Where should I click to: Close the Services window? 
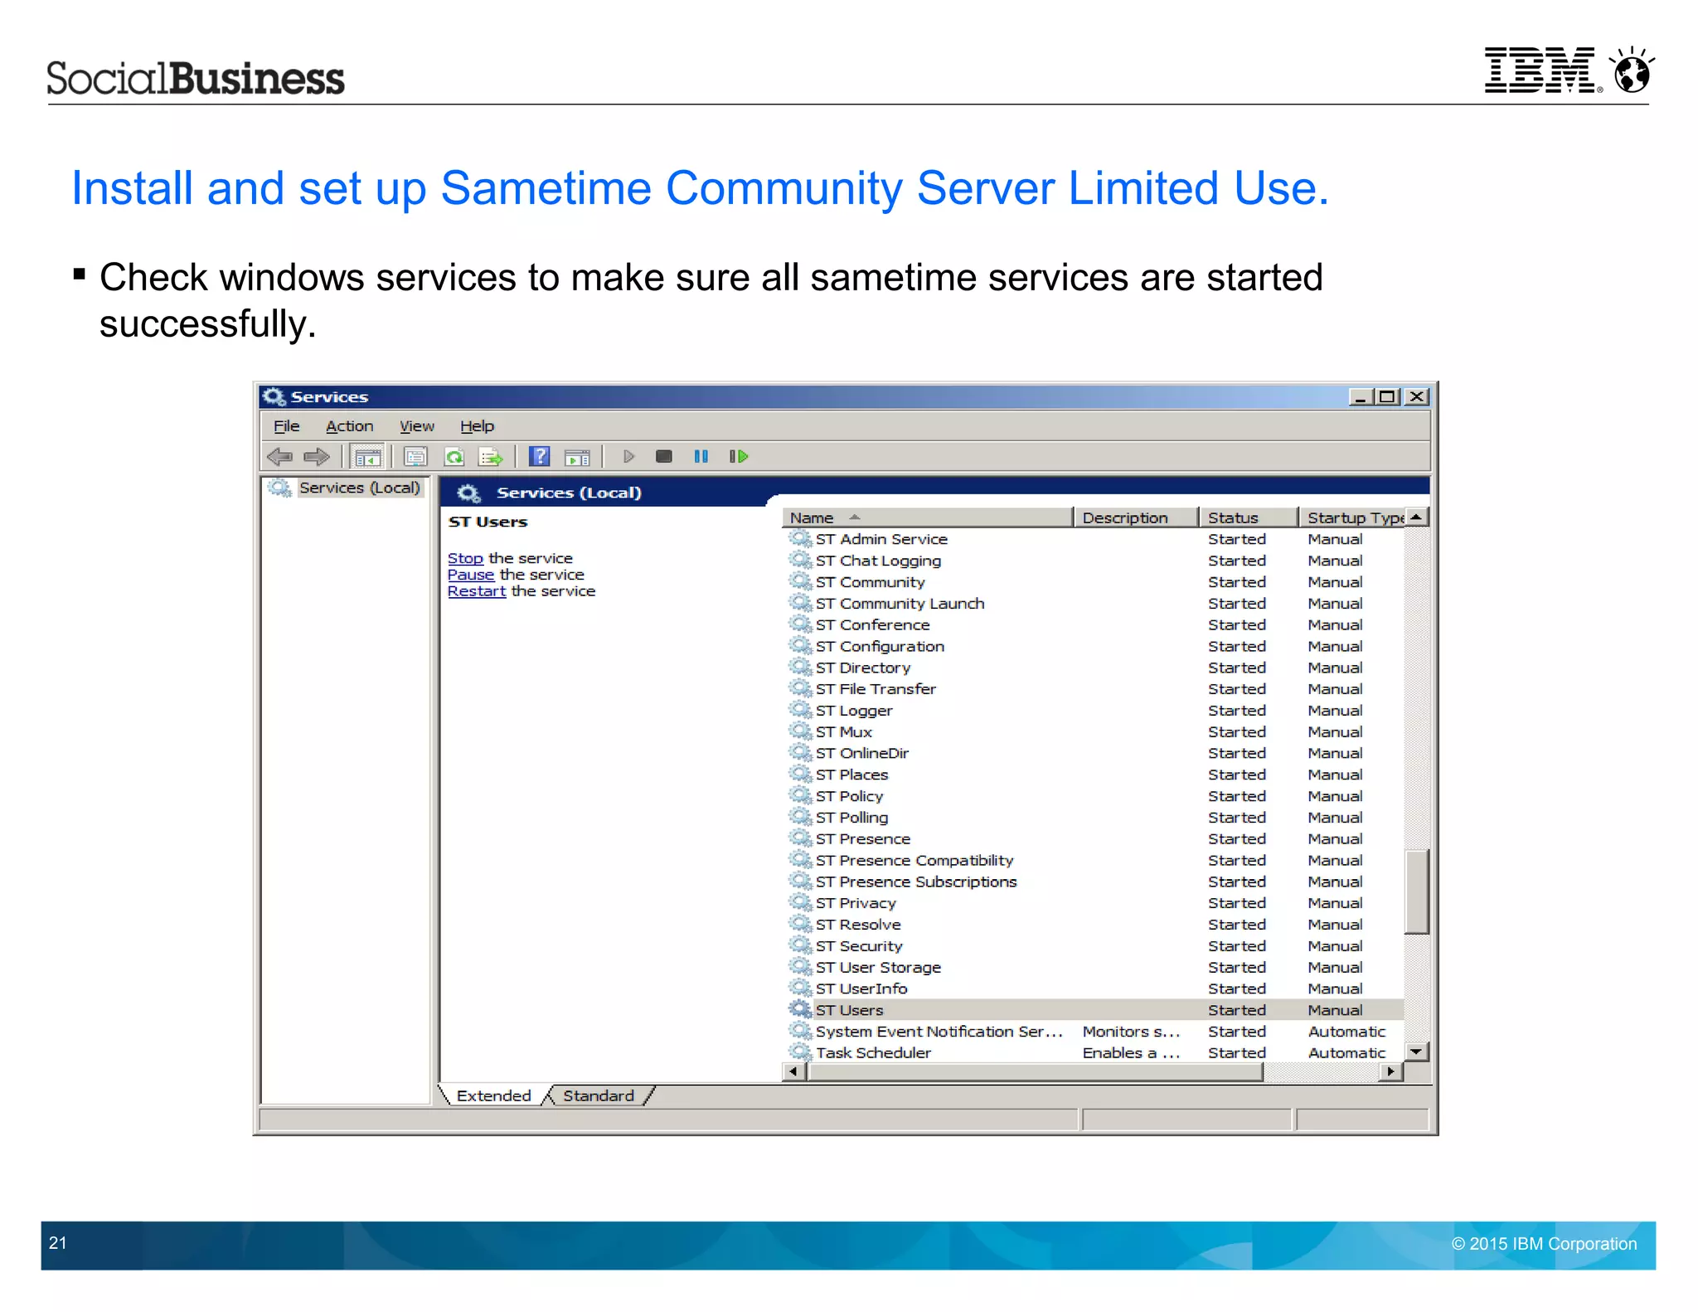click(1417, 396)
